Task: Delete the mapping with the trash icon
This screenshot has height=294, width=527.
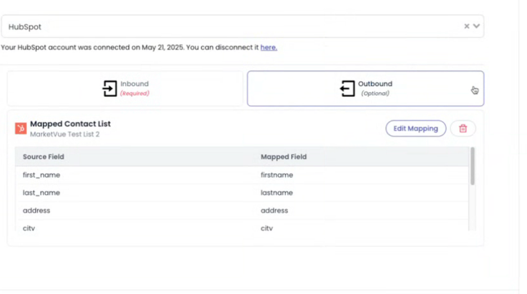Action: pos(463,128)
